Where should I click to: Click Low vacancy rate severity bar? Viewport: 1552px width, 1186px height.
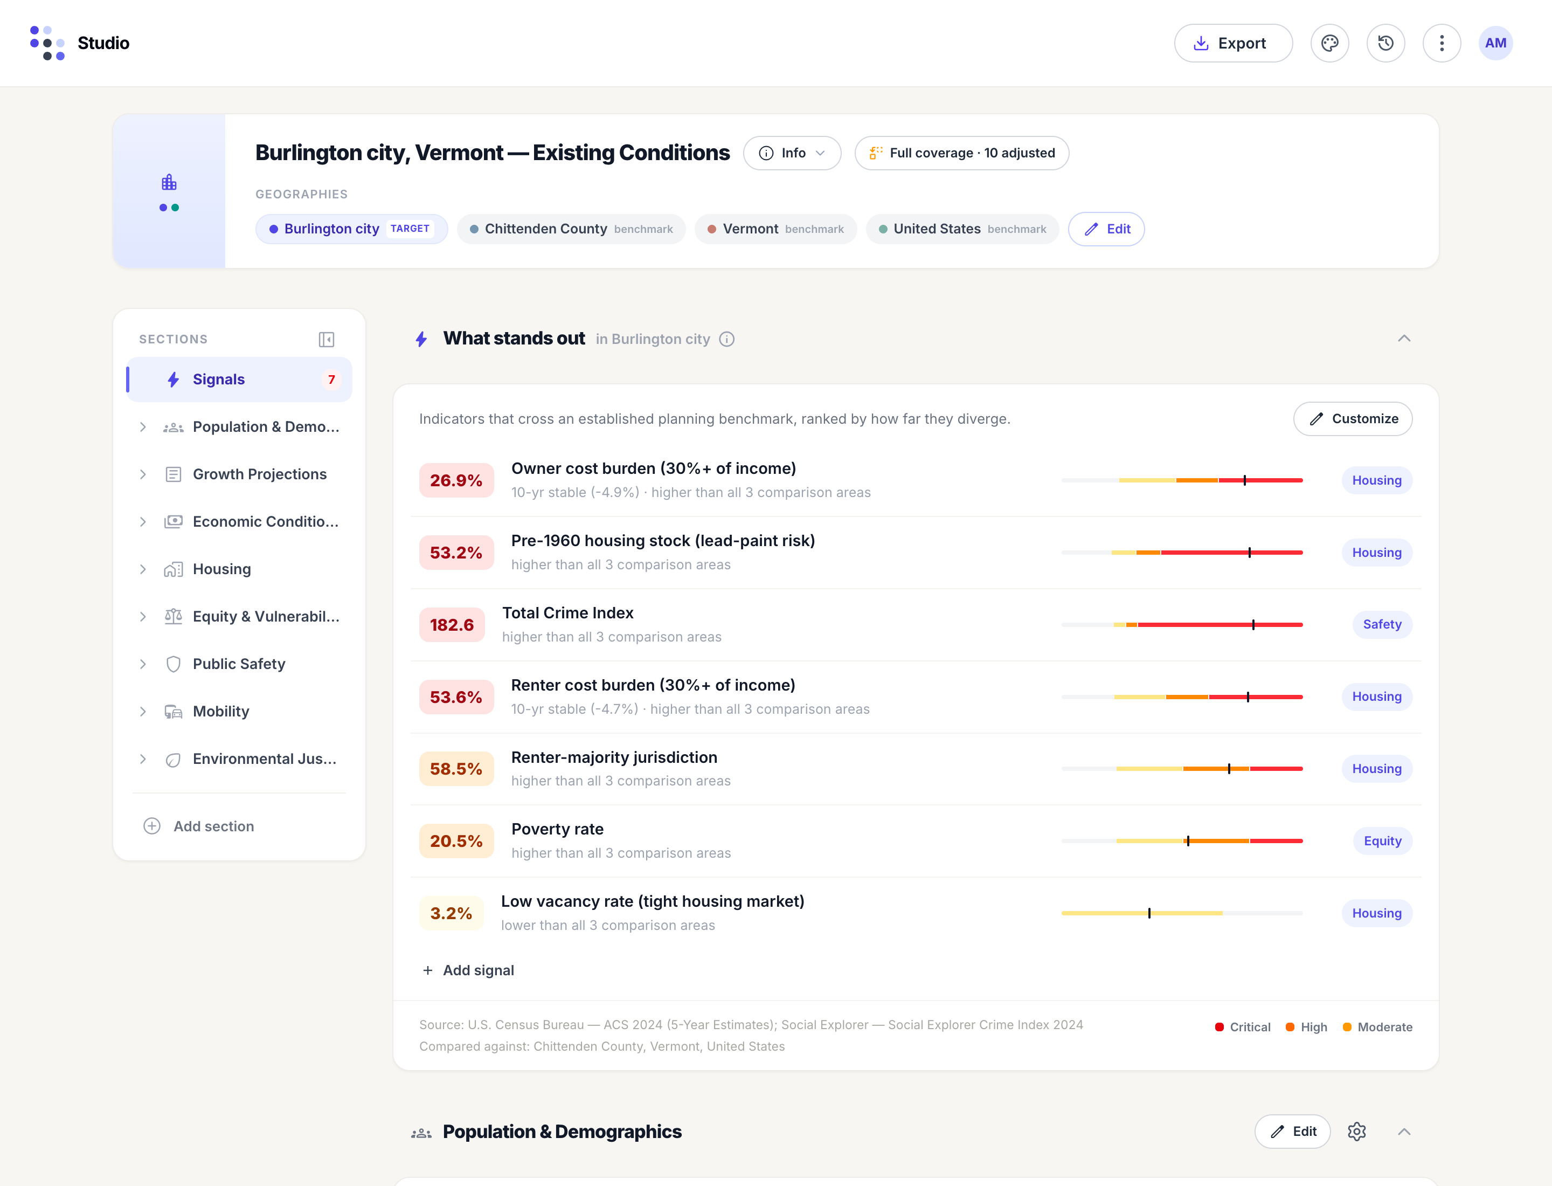(1182, 914)
